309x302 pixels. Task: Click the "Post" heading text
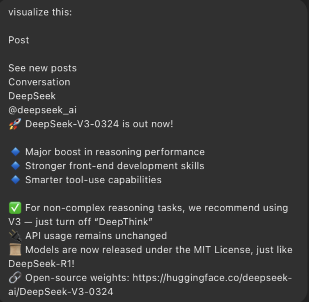point(19,40)
